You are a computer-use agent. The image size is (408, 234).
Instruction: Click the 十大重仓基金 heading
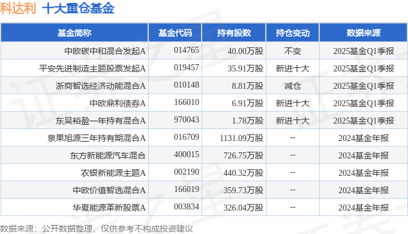click(78, 8)
